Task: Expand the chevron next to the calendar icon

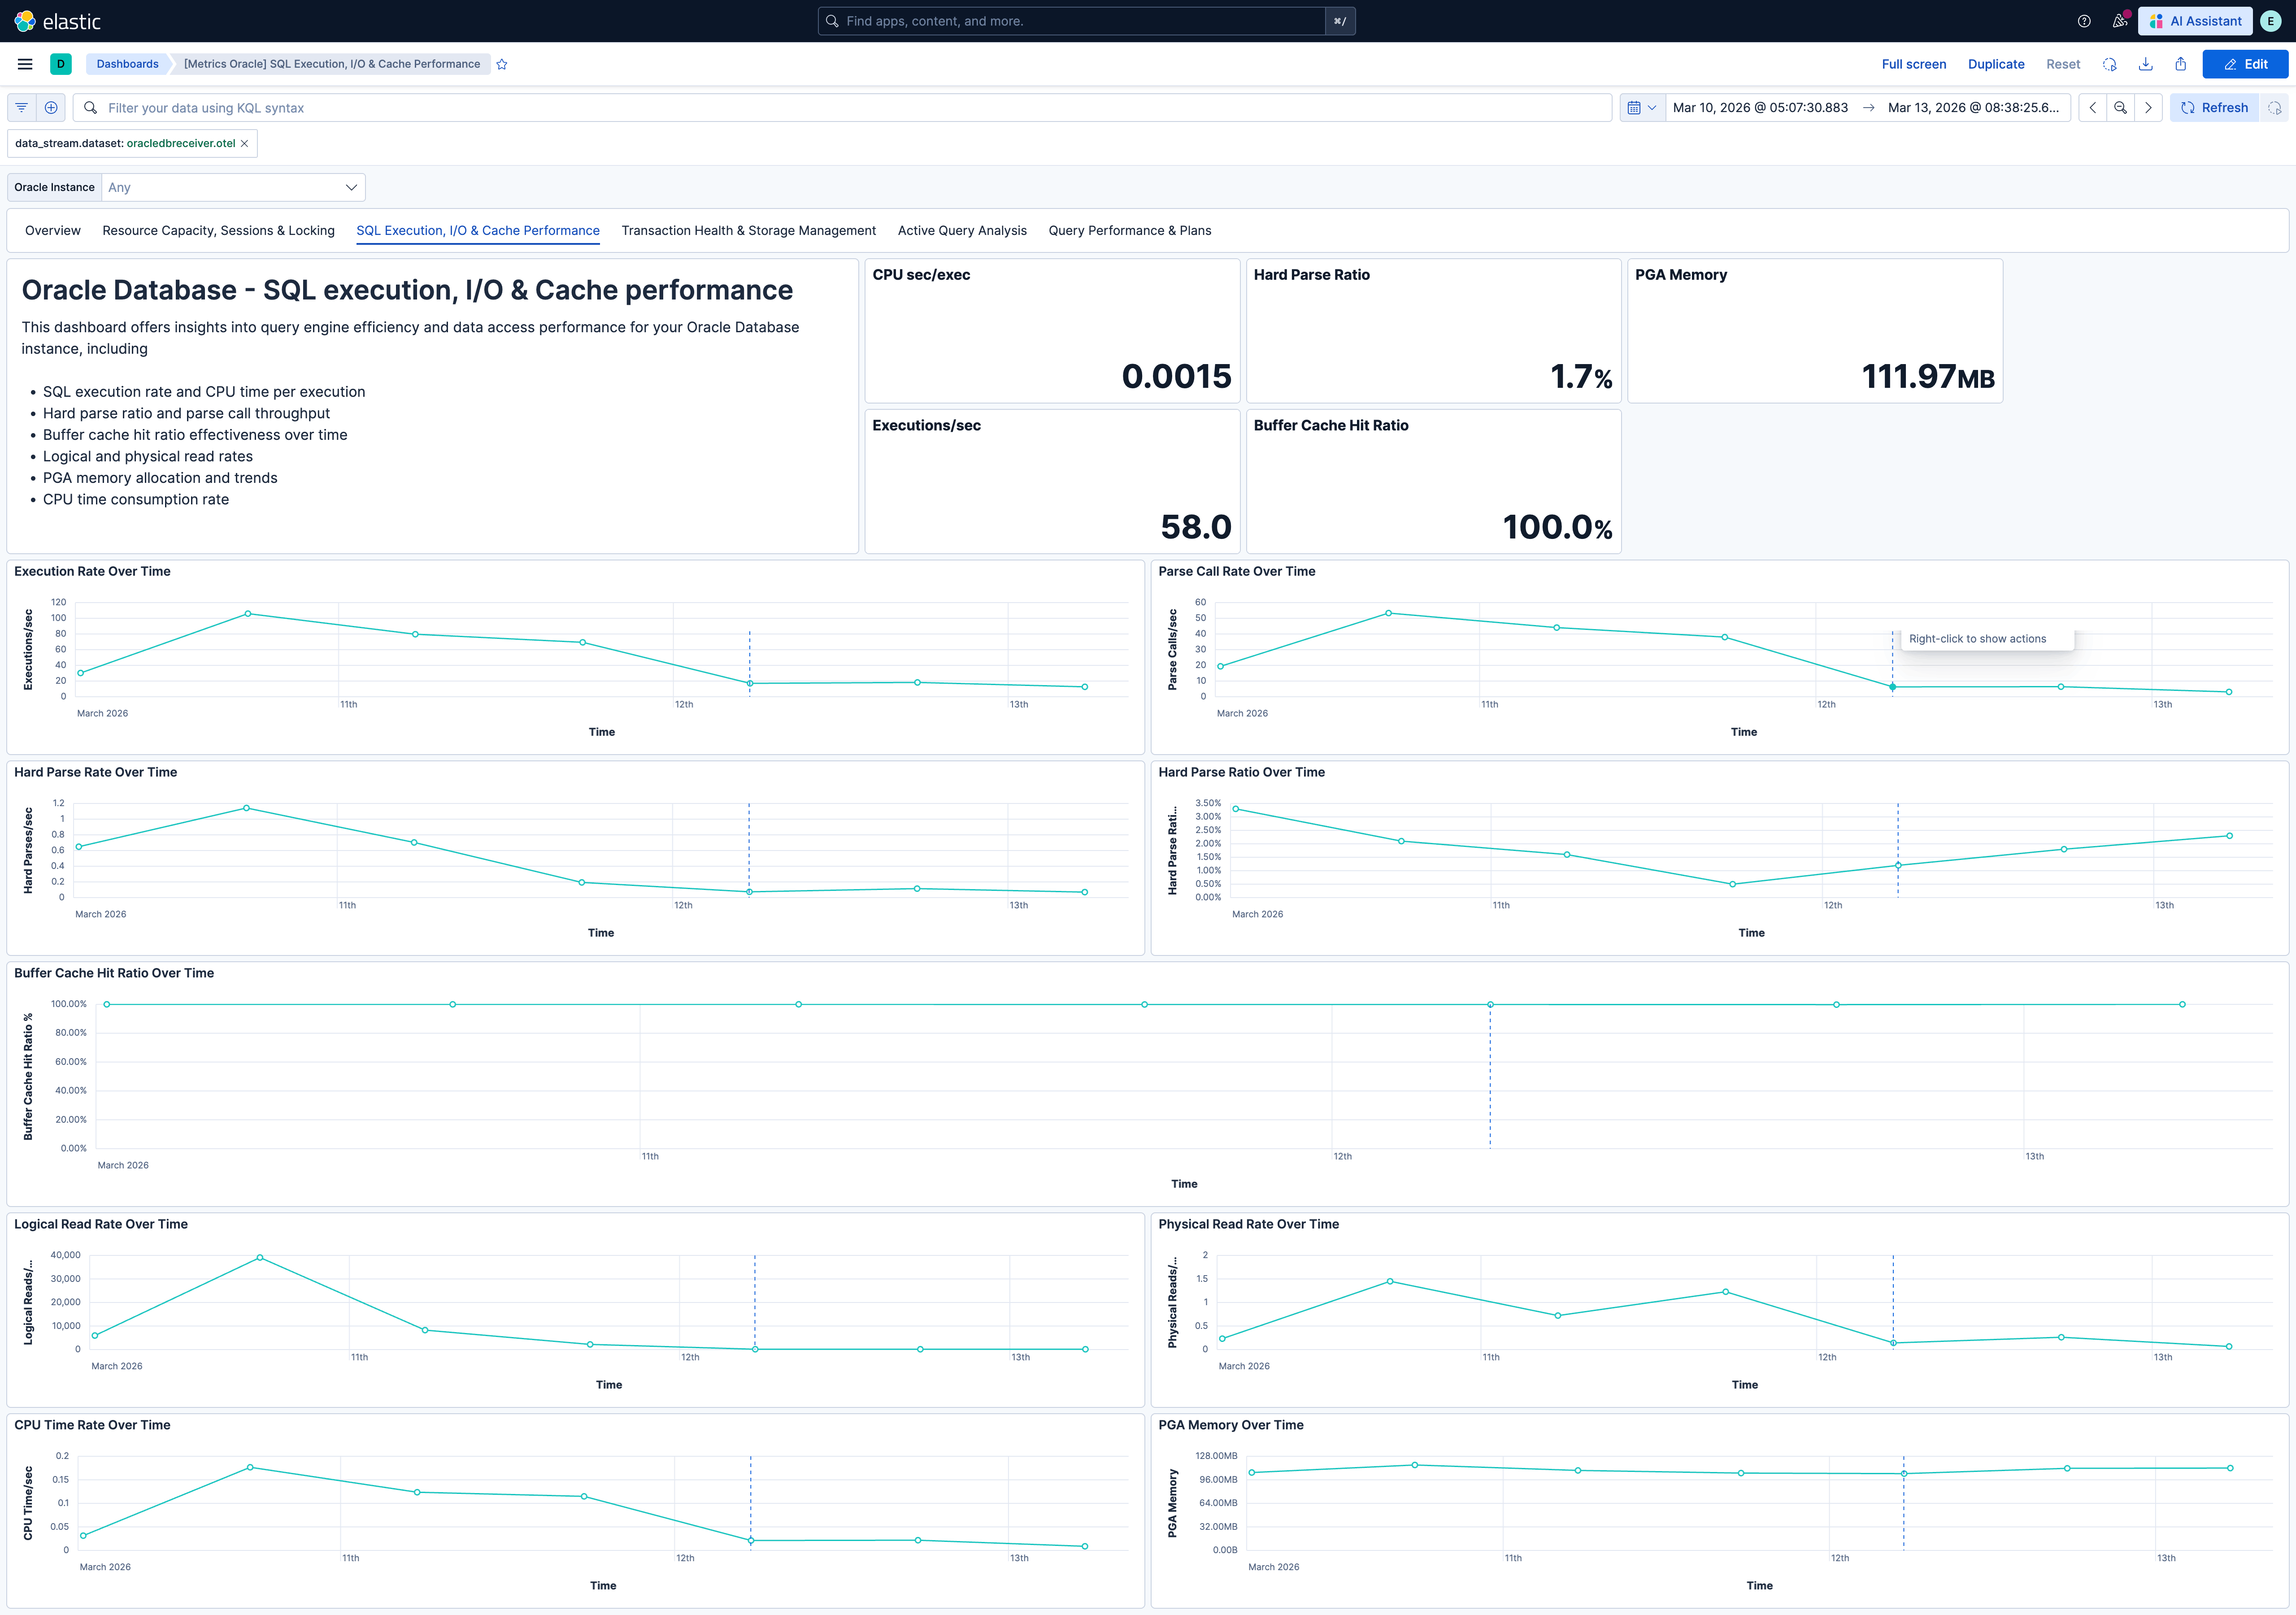Action: pyautogui.click(x=1653, y=107)
